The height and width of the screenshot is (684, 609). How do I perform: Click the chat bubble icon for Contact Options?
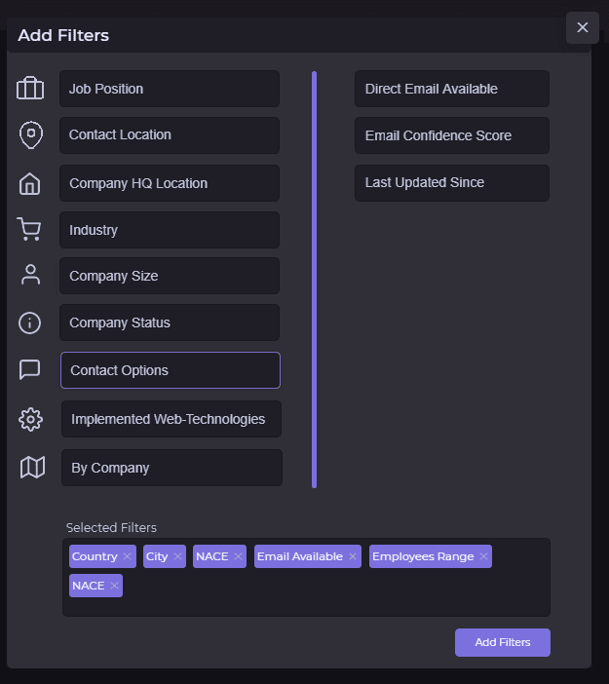coord(30,370)
